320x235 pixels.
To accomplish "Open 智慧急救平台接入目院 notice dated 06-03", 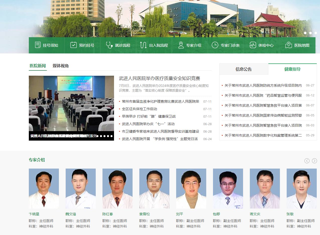I will click(263, 125).
